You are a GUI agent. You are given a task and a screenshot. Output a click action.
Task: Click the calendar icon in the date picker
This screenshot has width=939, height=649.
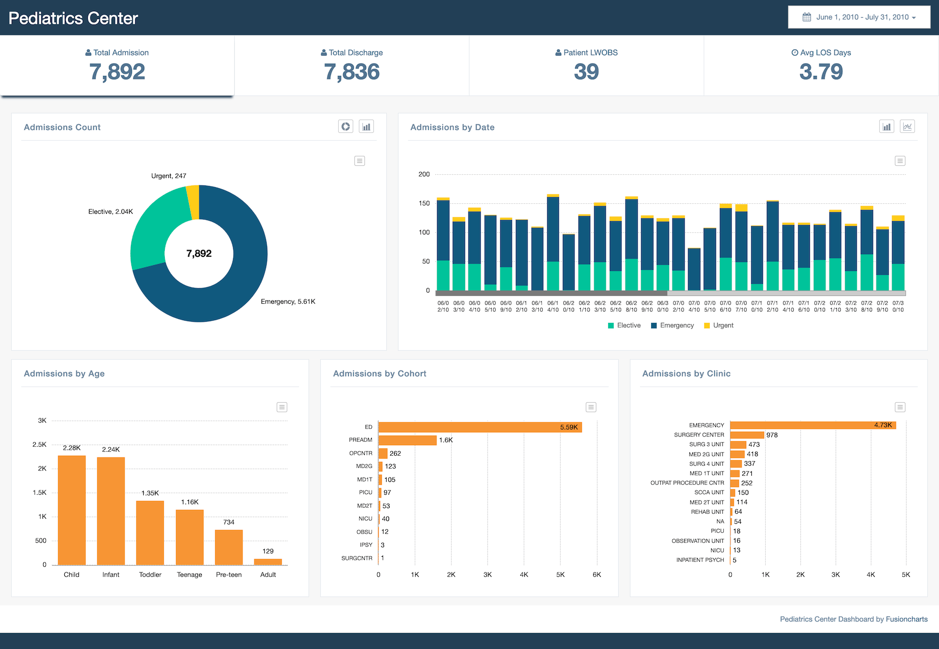[x=806, y=17]
